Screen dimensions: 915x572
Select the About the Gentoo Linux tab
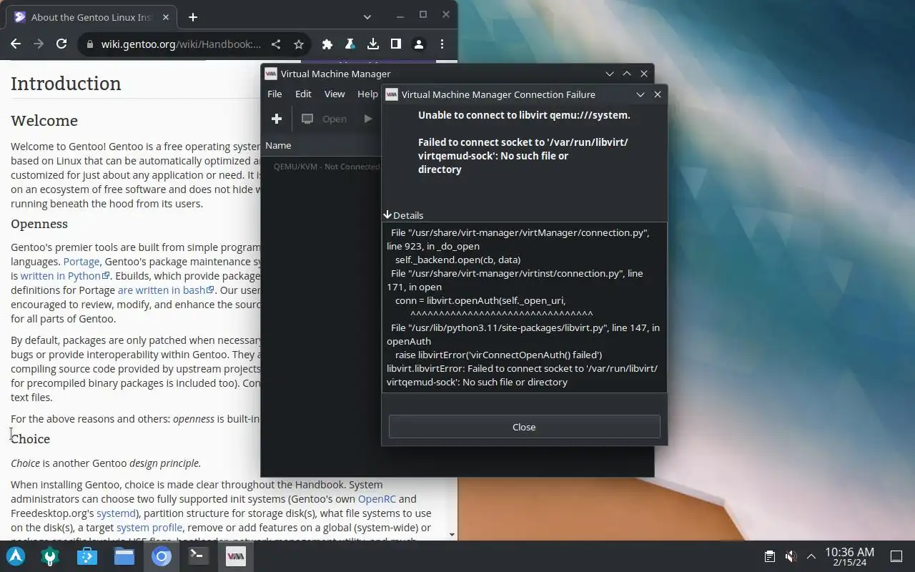tap(91, 17)
